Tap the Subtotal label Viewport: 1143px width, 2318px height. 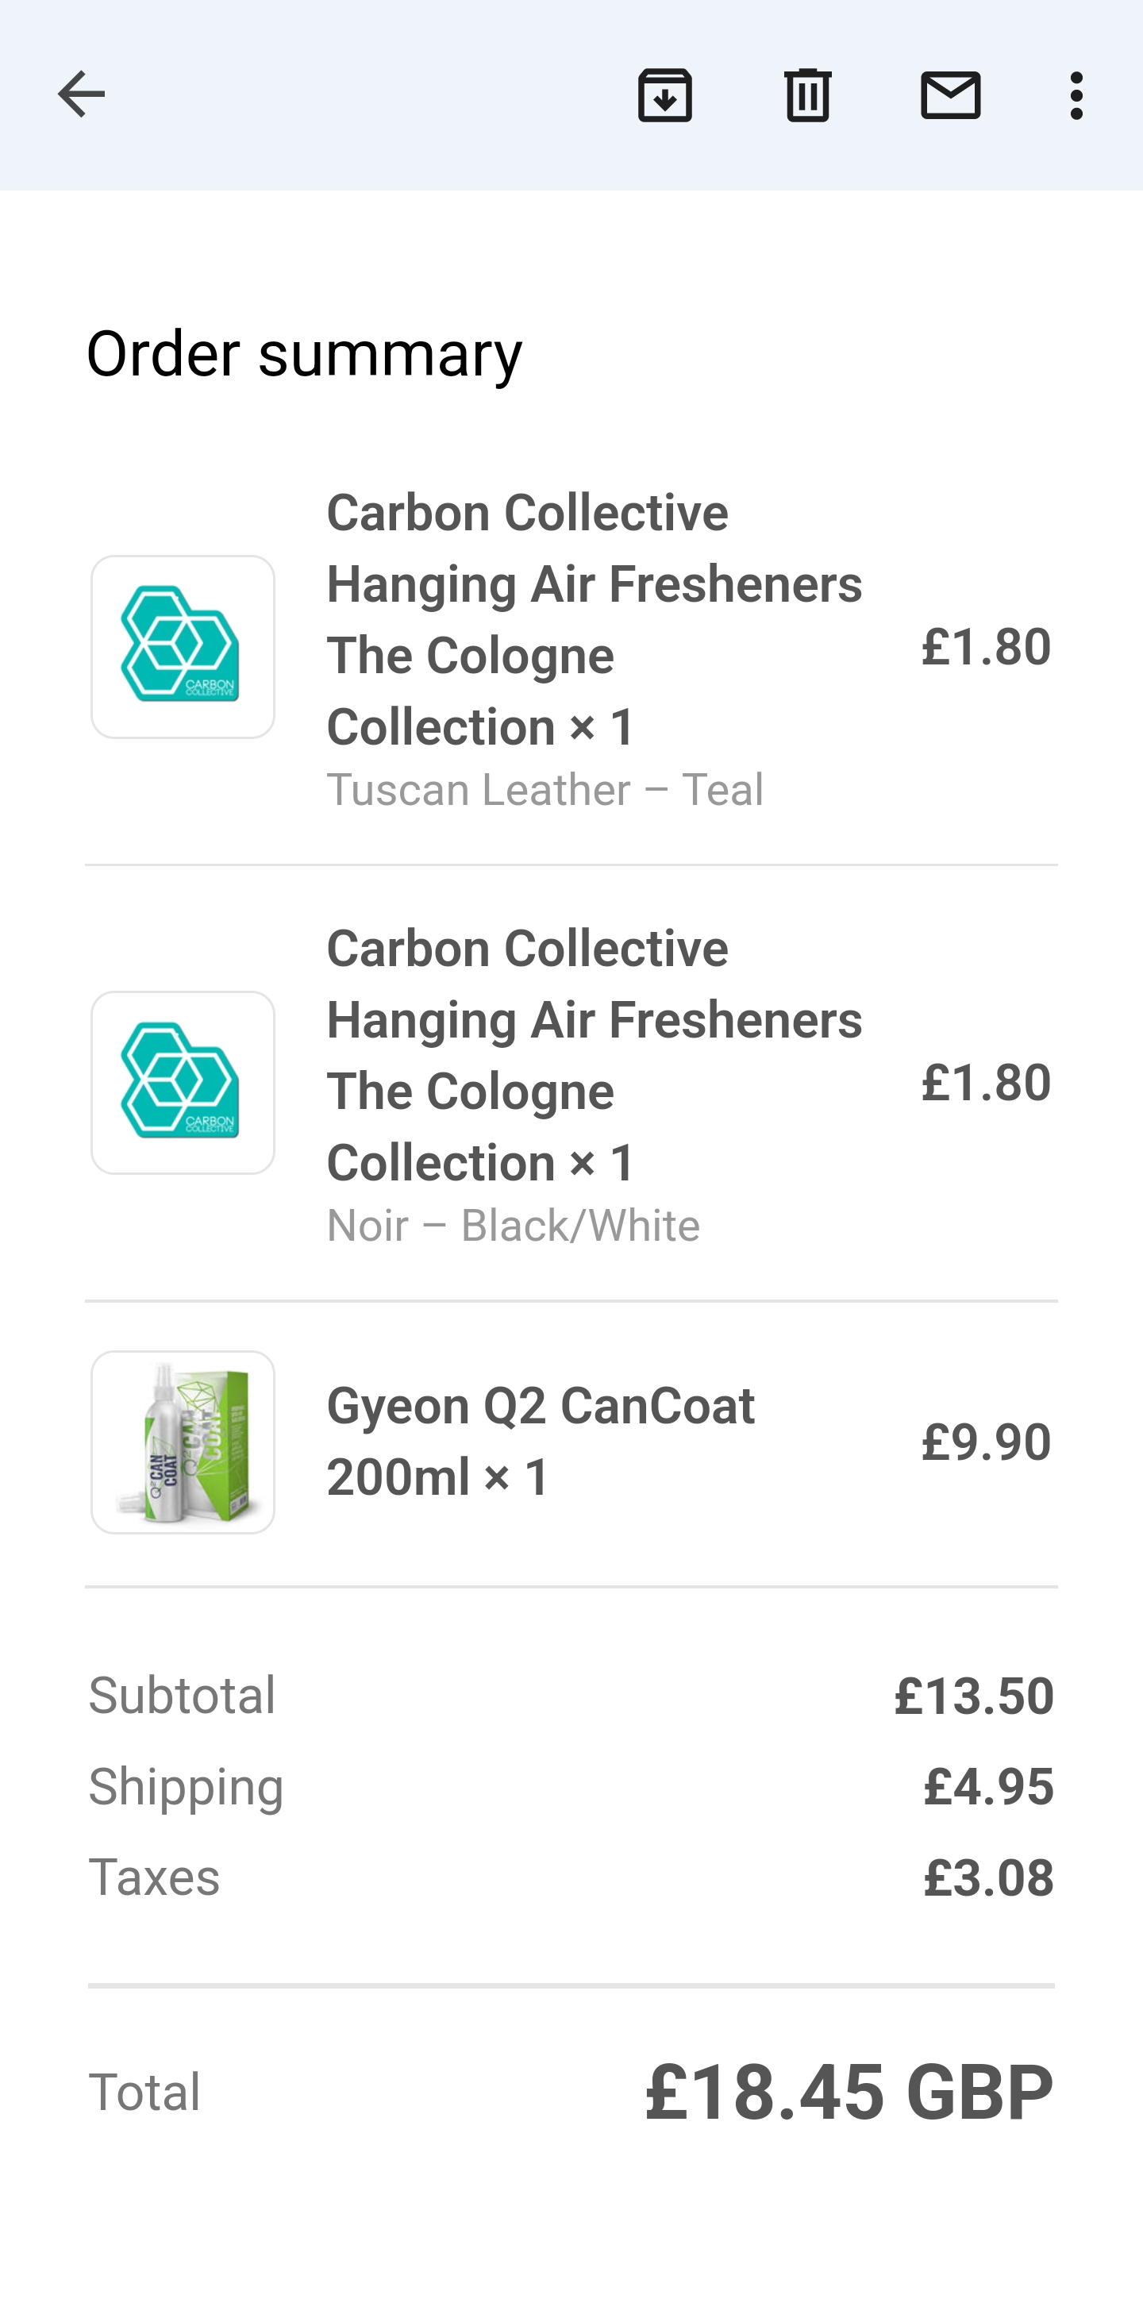pyautogui.click(x=182, y=1696)
